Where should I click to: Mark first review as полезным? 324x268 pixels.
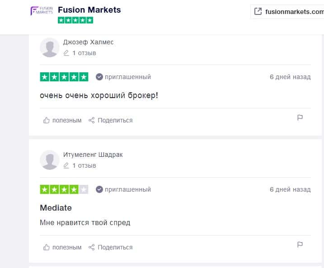click(62, 120)
